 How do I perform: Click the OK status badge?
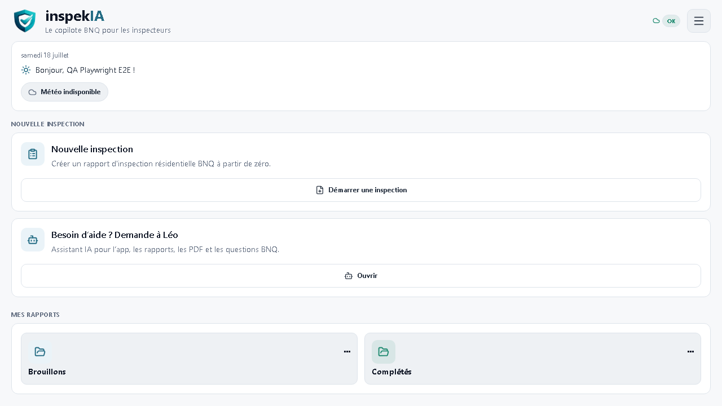click(x=671, y=21)
